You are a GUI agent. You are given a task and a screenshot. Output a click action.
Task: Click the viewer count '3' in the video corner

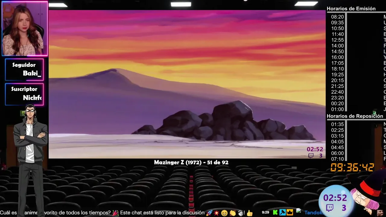point(321,156)
